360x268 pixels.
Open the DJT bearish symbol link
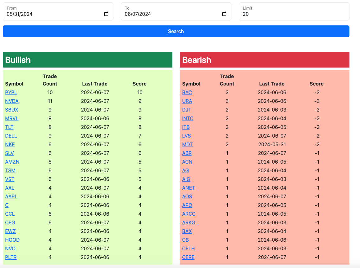coord(187,110)
